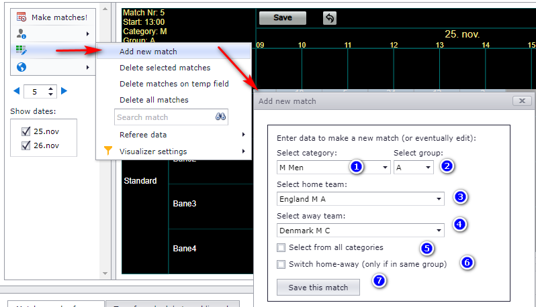
Task: Open the person info menu icon
Action: (x=21, y=34)
